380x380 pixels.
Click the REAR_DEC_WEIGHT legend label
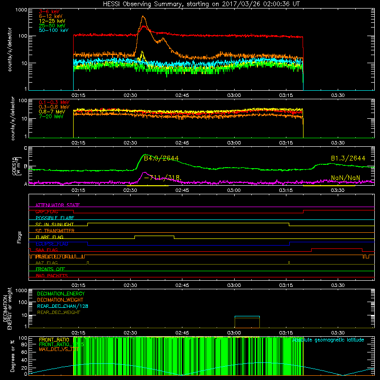pos(58,313)
